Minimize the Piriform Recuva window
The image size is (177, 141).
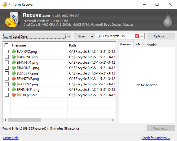click(x=144, y=4)
